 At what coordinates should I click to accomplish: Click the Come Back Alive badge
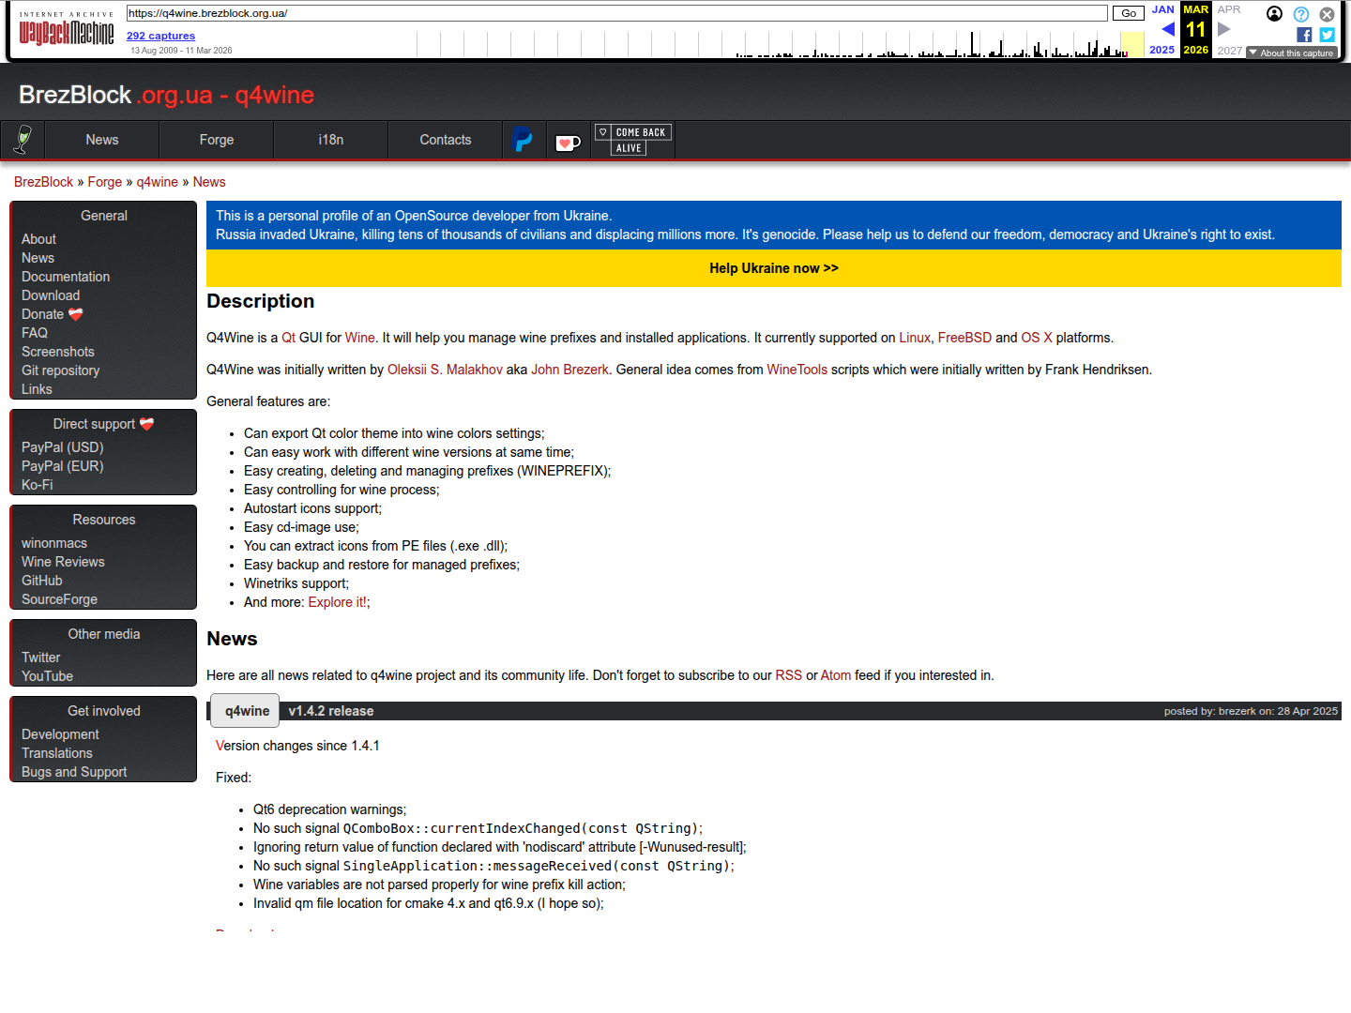pos(633,140)
